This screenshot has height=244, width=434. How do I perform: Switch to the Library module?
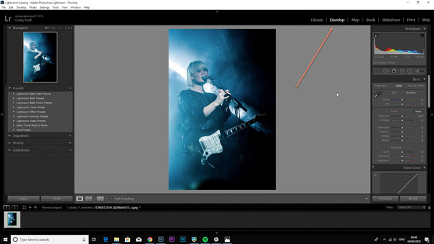click(317, 20)
